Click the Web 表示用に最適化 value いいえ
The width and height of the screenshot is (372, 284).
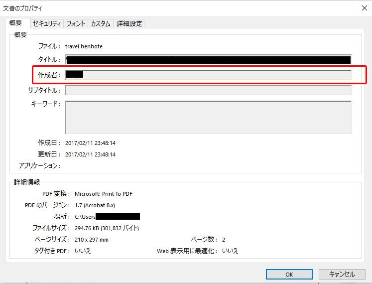(x=230, y=251)
